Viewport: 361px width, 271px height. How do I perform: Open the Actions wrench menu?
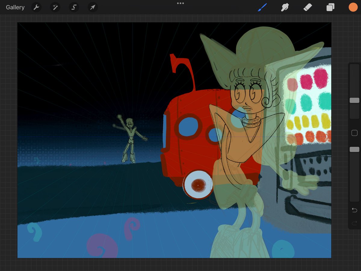tap(36, 7)
